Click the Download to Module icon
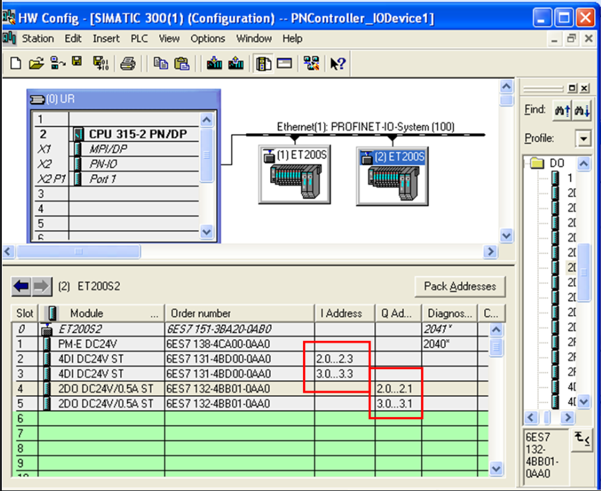The height and width of the screenshot is (491, 601). (x=214, y=63)
